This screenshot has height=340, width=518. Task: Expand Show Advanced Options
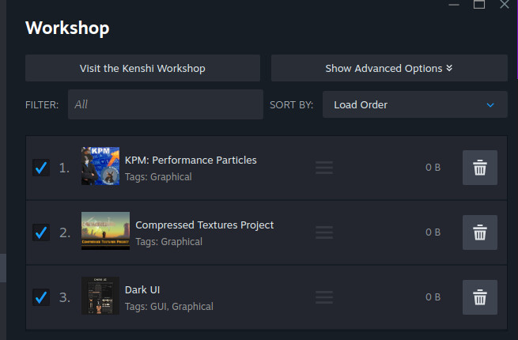[x=389, y=68]
